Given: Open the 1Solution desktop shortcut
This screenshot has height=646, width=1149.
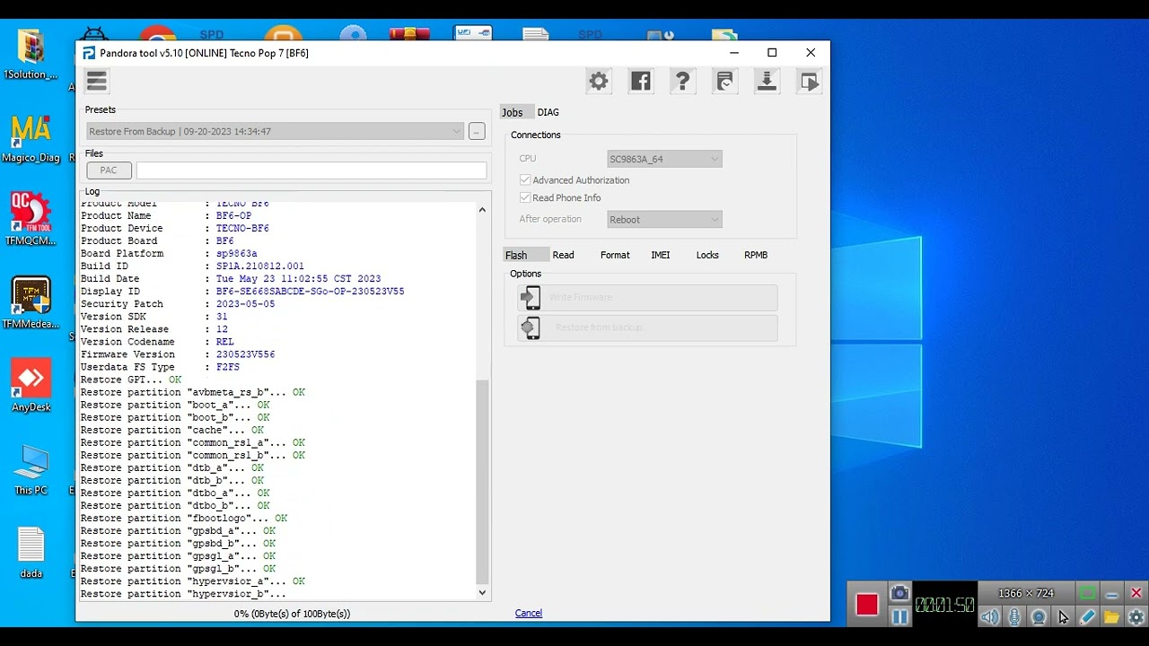Looking at the screenshot, I should point(31,55).
